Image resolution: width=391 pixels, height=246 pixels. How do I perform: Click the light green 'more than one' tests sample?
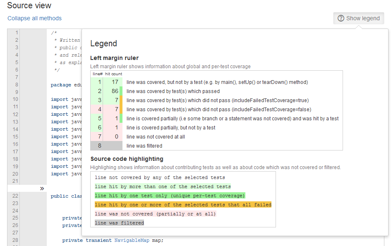[x=163, y=186]
